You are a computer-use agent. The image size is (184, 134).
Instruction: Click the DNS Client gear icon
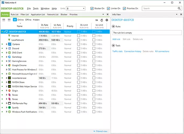9,53
